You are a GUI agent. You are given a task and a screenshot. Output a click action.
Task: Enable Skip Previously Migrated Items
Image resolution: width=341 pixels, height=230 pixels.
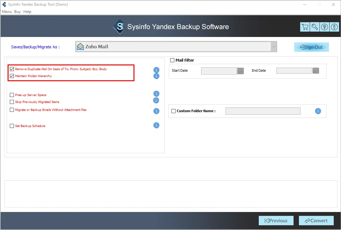(12, 102)
